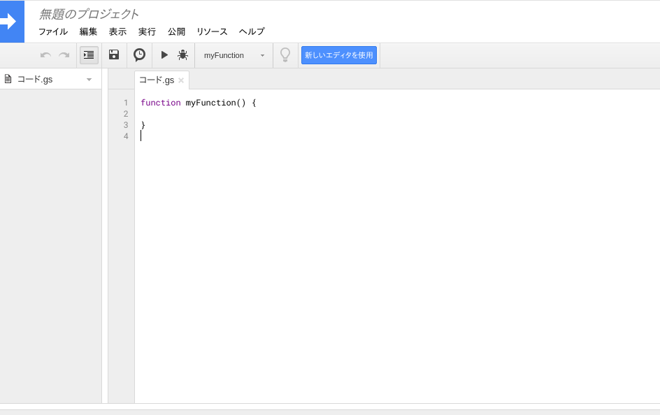660x415 pixels.
Task: Click the Apps Script logo icon
Action: coord(12,21)
